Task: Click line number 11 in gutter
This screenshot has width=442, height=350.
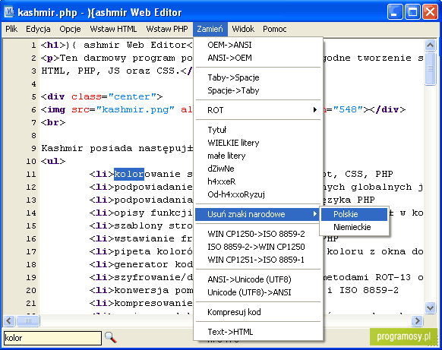Action: 31,174
